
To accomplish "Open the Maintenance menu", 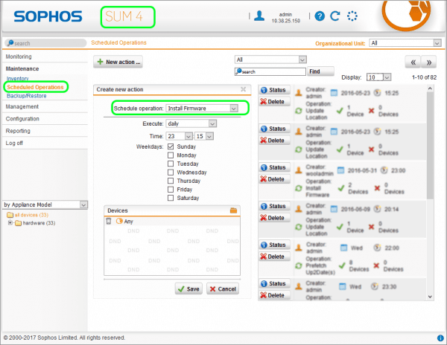I will 22,68.
